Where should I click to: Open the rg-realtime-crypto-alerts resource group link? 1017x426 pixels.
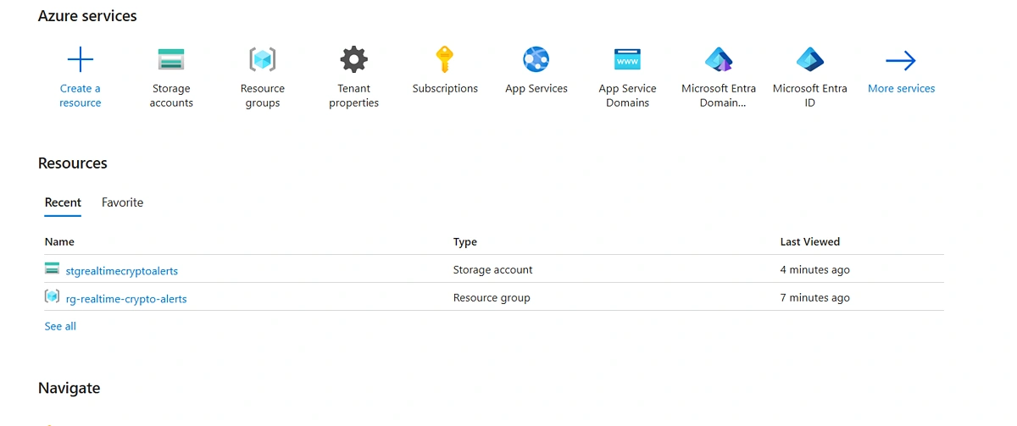pos(126,299)
